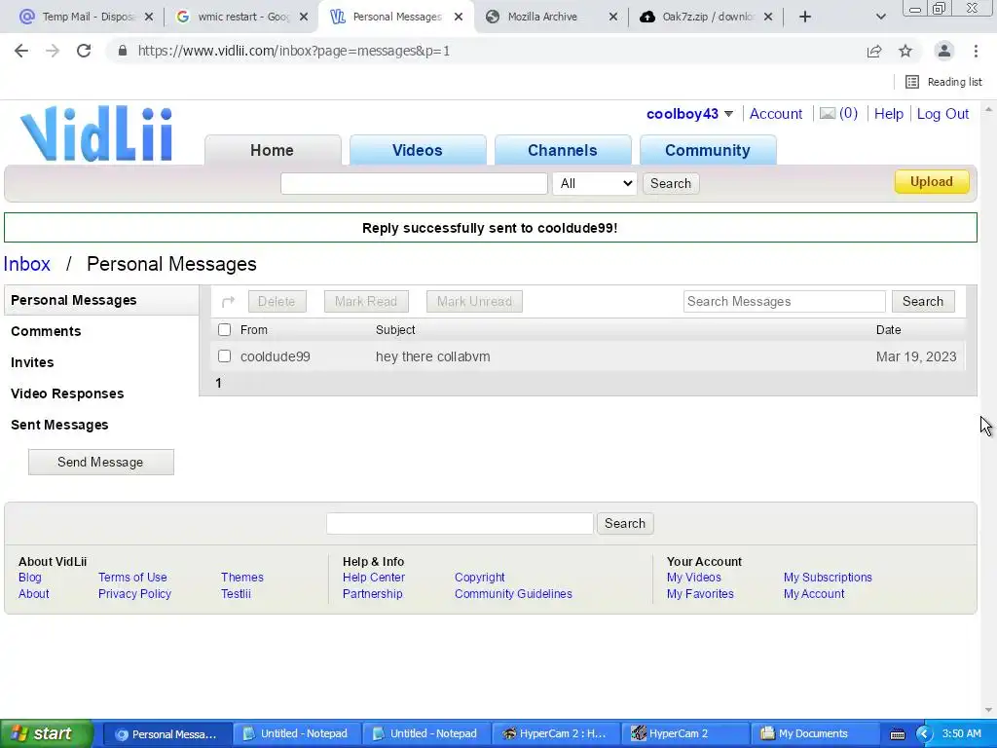The height and width of the screenshot is (748, 997).
Task: Switch to first Untitled - Notepad taskbar item
Action: point(296,734)
